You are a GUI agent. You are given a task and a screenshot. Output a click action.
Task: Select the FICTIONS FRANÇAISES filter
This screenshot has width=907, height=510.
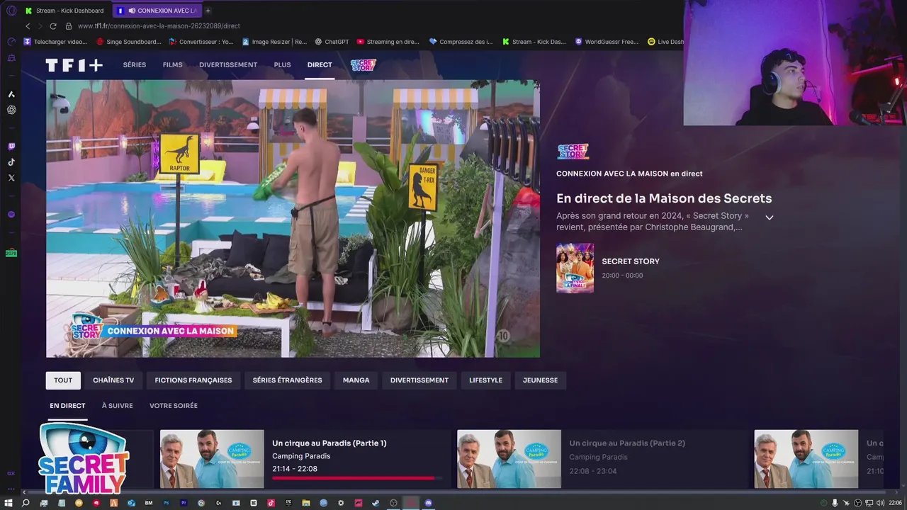click(193, 380)
